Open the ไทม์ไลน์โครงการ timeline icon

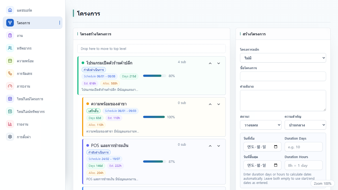tap(10, 99)
